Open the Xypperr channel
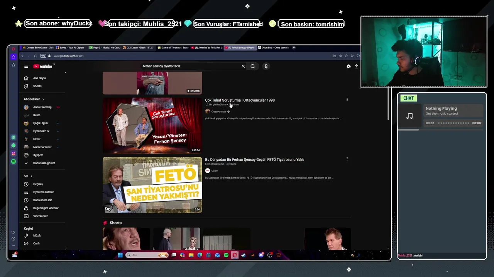The image size is (494, 277). coord(38,155)
